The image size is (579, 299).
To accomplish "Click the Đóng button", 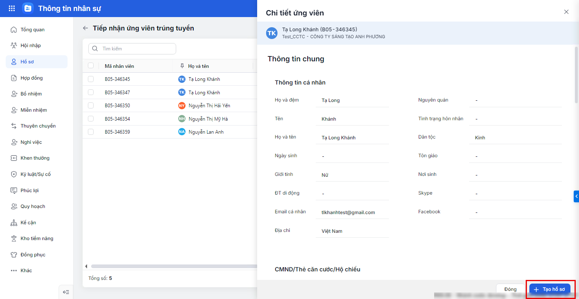I will pyautogui.click(x=510, y=289).
